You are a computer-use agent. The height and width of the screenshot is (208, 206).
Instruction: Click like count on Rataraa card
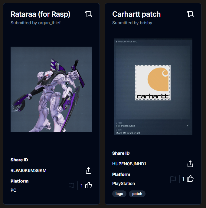(82, 186)
